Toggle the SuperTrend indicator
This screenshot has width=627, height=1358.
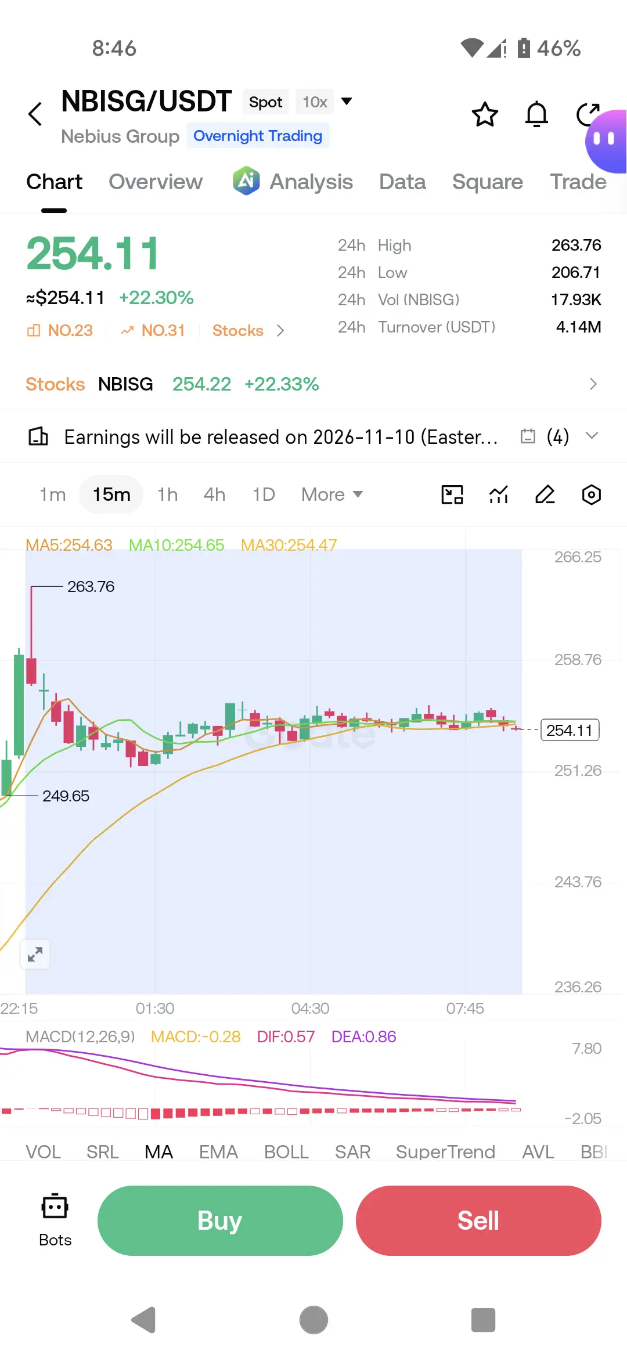[445, 1152]
